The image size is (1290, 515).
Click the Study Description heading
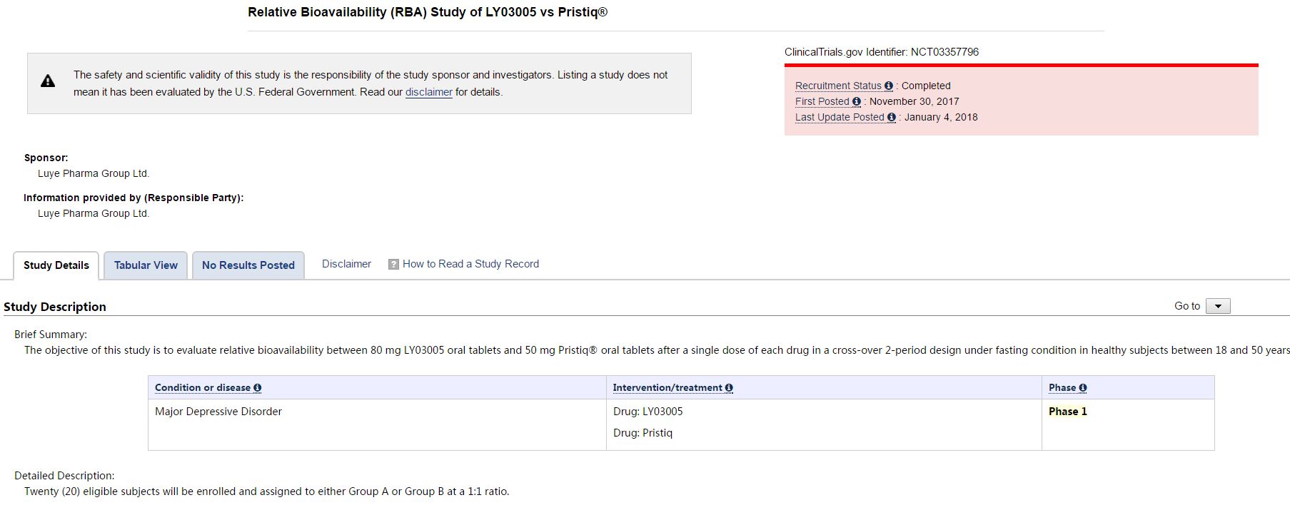[x=55, y=307]
